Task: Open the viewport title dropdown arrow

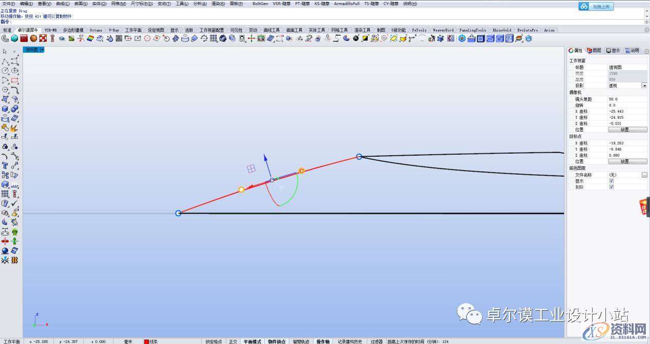Action: 42,50
